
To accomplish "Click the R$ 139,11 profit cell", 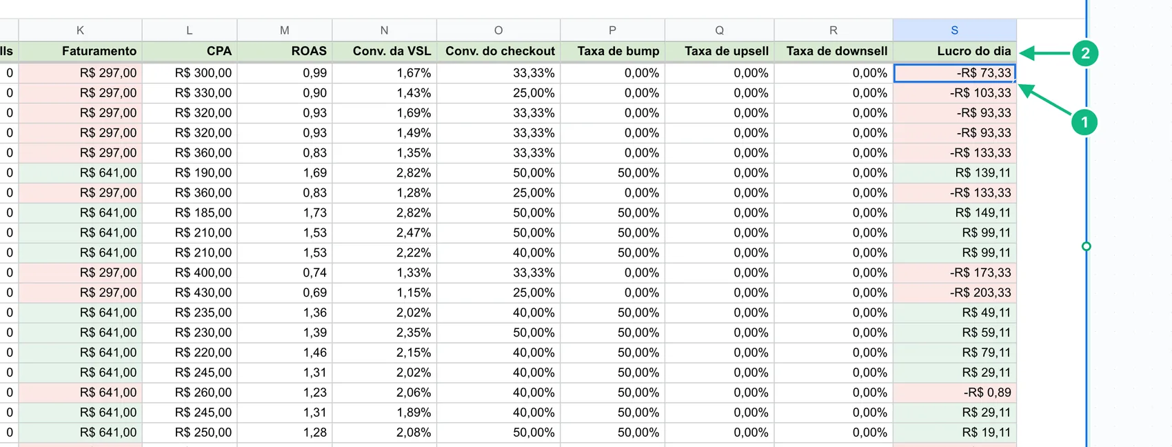I will tap(954, 173).
